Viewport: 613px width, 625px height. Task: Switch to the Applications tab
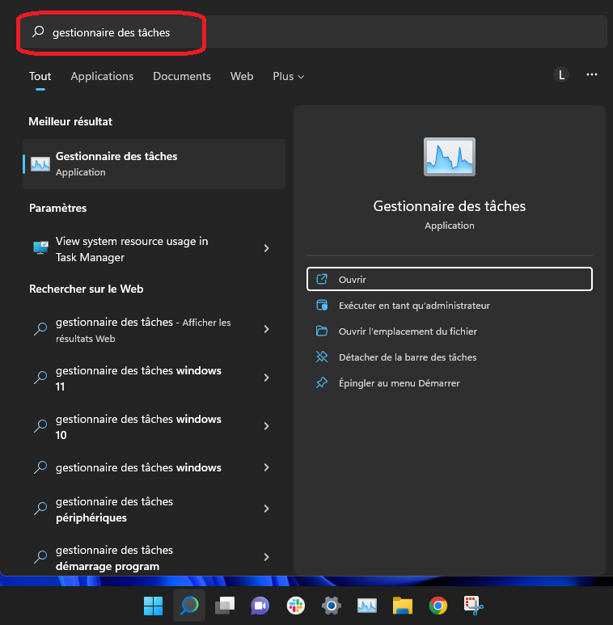click(102, 76)
